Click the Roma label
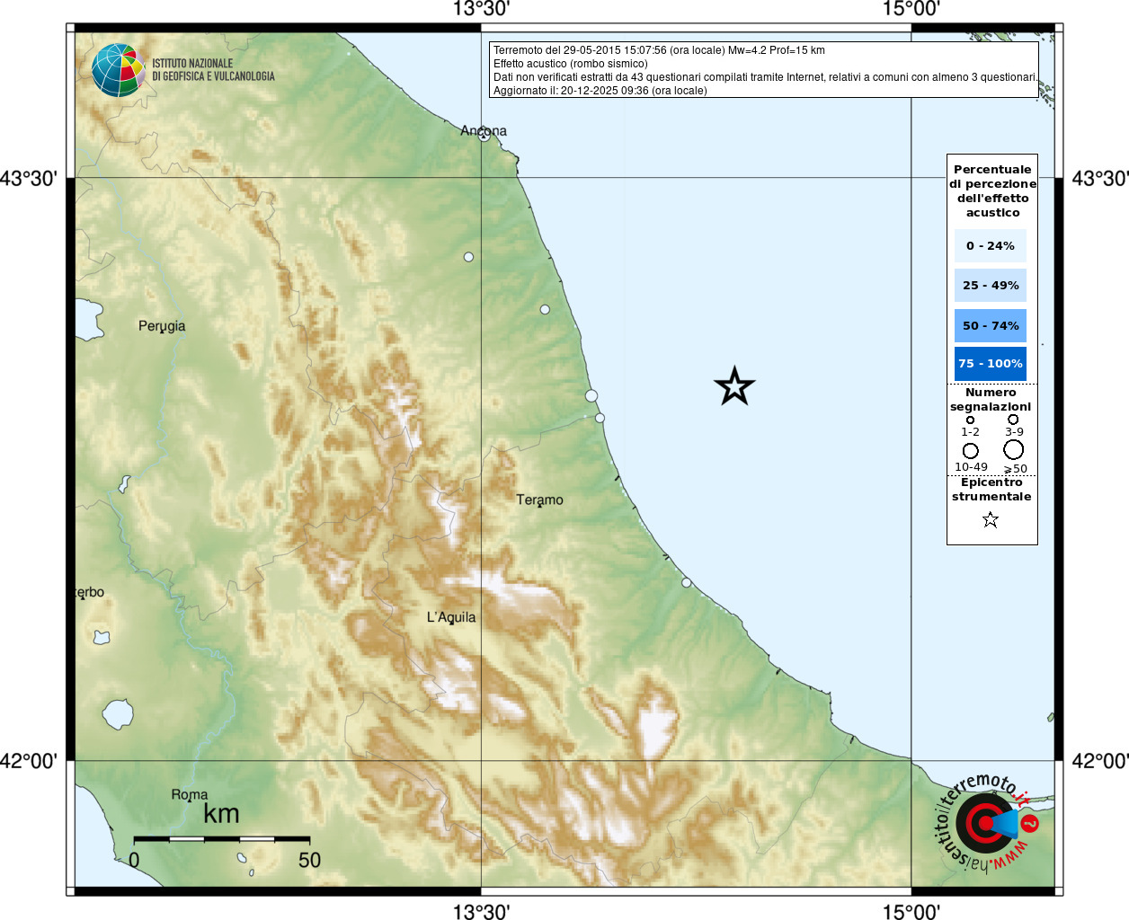 (x=190, y=794)
